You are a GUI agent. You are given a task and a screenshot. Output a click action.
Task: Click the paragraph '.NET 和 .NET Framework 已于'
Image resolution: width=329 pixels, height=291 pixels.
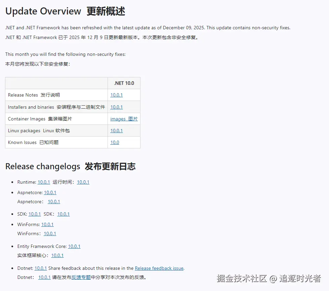tap(102, 37)
